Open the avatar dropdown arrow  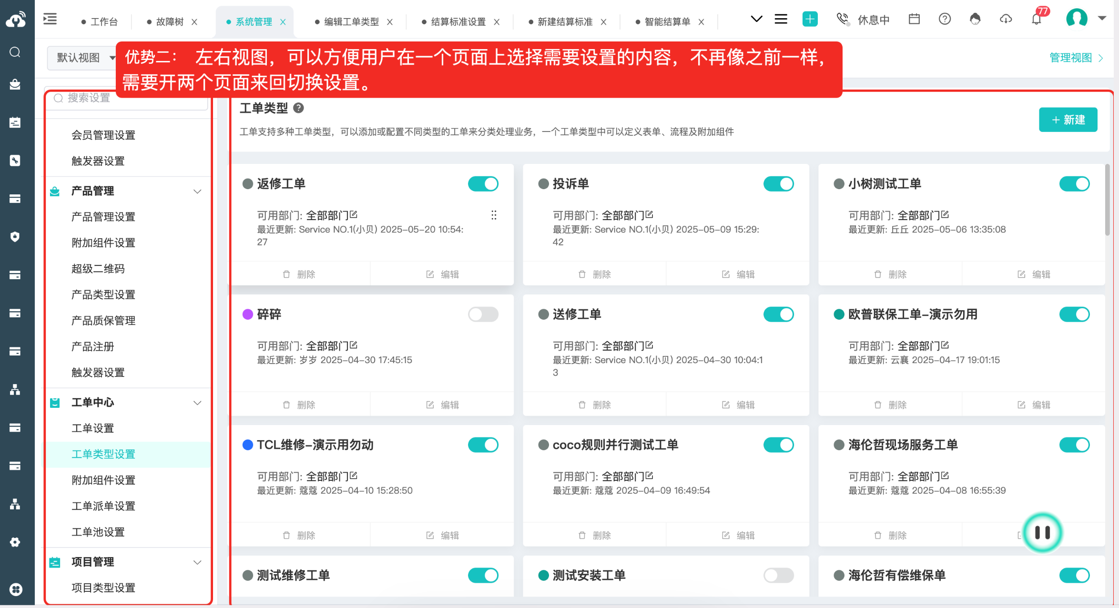coord(1102,18)
